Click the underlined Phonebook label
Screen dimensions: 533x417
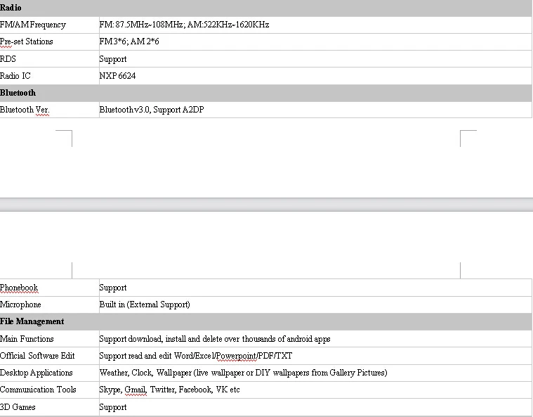tap(19, 288)
